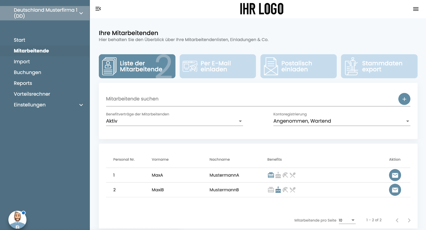Open Reports in sidebar
Viewport: 426px width, 230px height.
[x=23, y=83]
